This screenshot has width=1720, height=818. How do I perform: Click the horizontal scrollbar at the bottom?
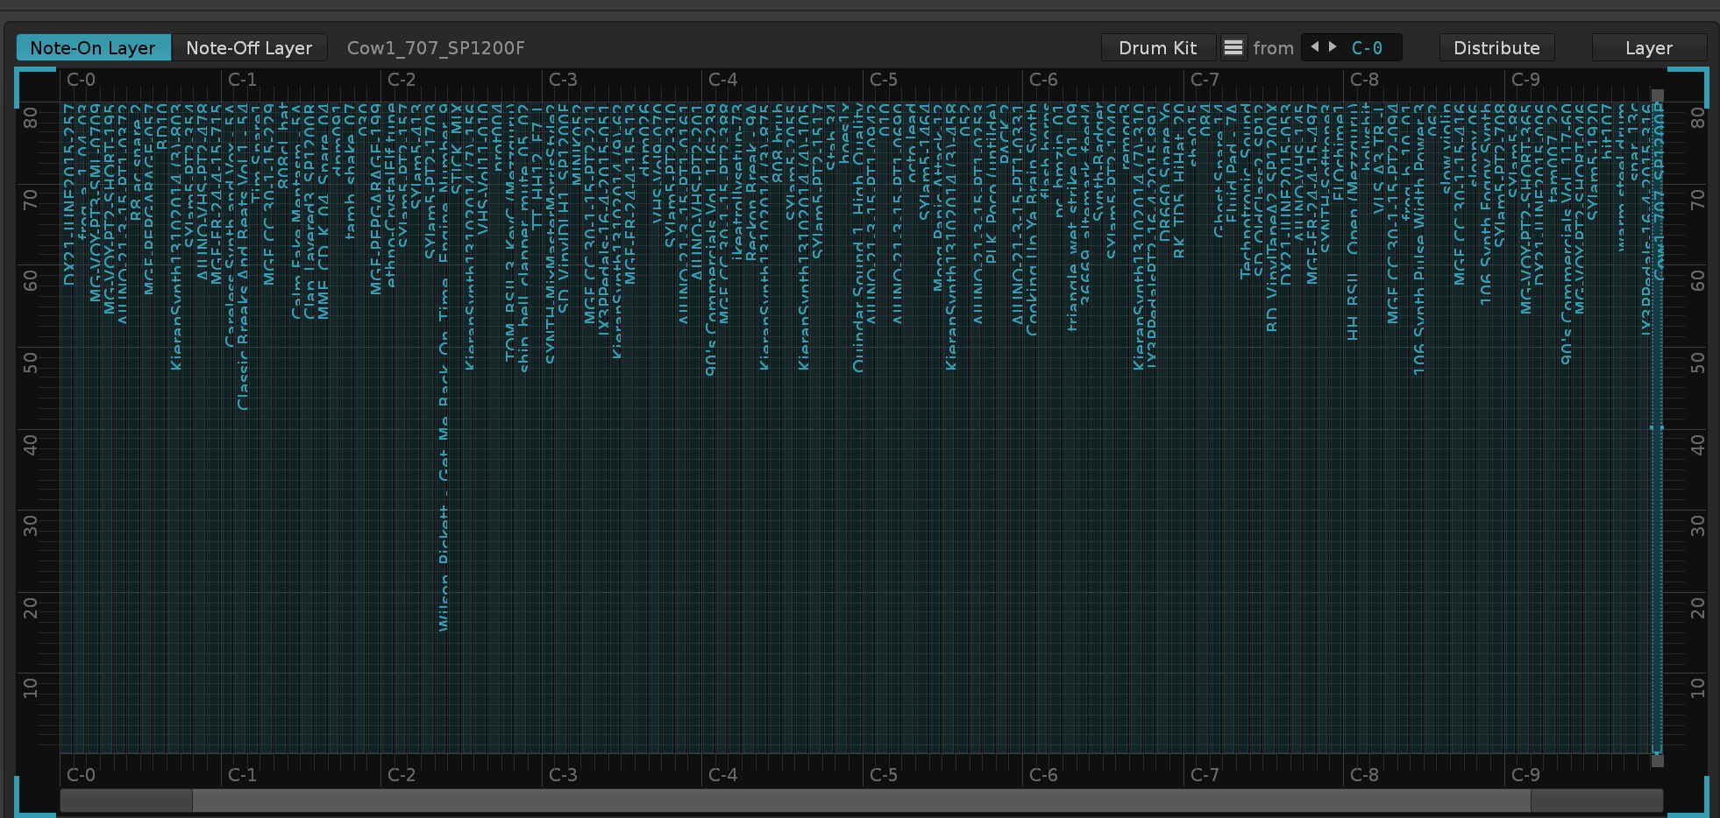(859, 800)
